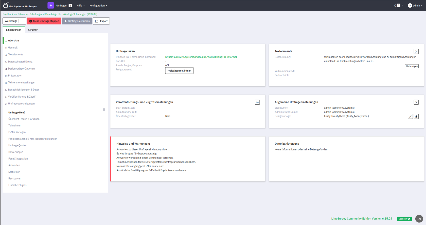Image resolution: width=426 pixels, height=225 pixels.
Task: Click the purple plus create survey icon
Action: [x=50, y=5]
